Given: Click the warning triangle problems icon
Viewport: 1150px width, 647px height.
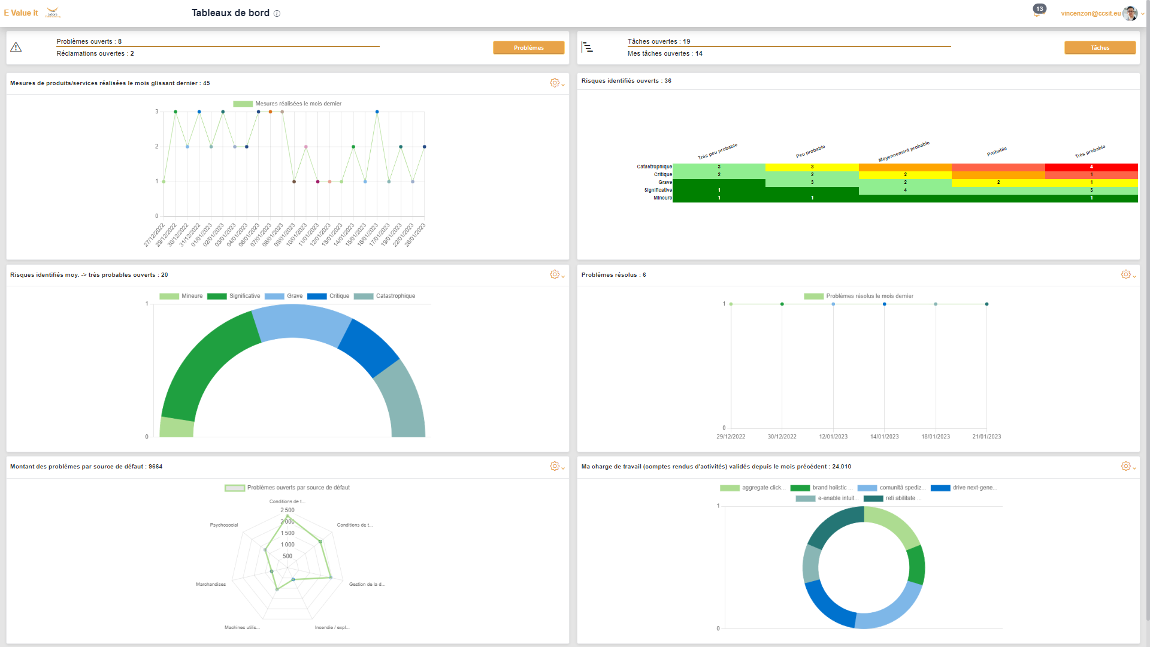Looking at the screenshot, I should tap(16, 47).
